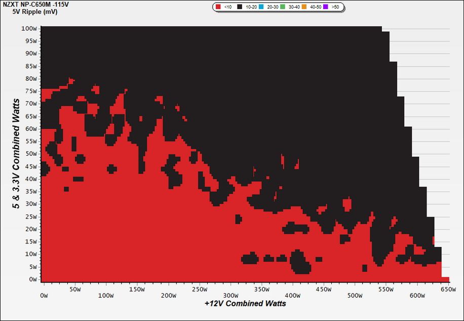This screenshot has width=464, height=321.
Task: Click the chart title 'NZXT NP-C650M -115V'
Action: coord(35,5)
